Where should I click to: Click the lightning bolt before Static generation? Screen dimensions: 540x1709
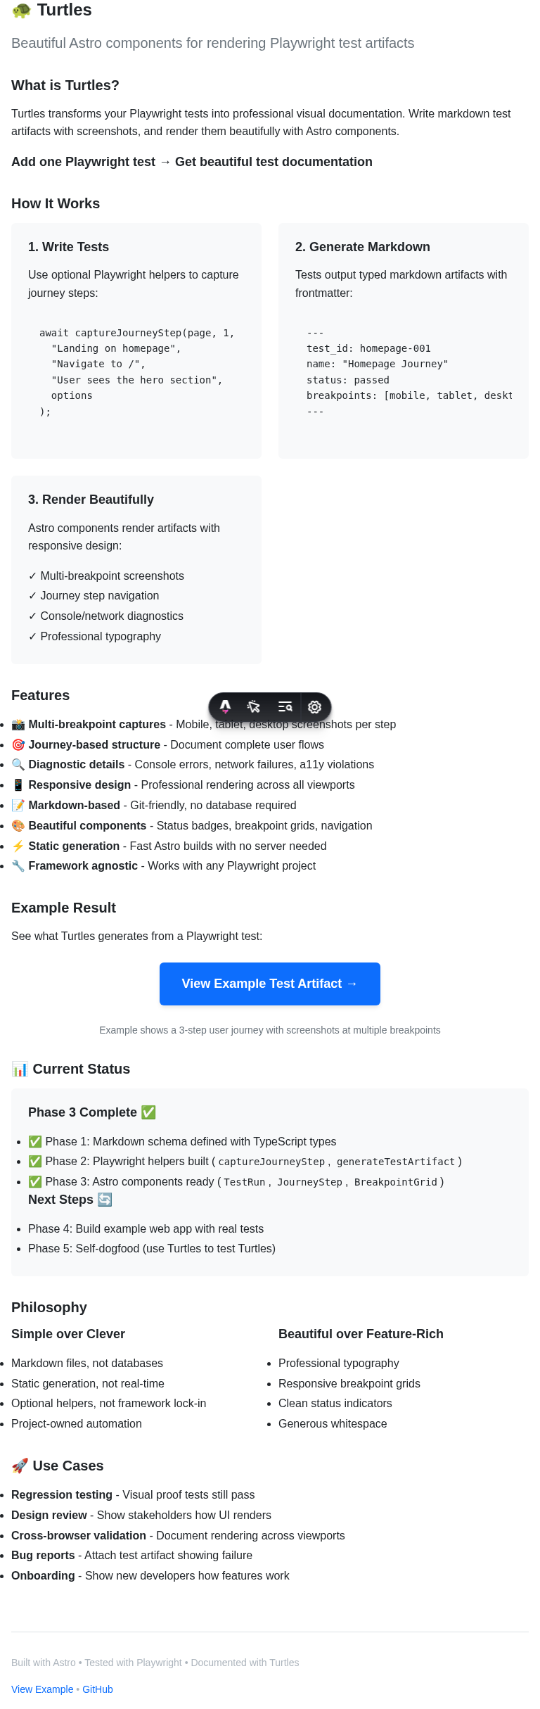18,846
